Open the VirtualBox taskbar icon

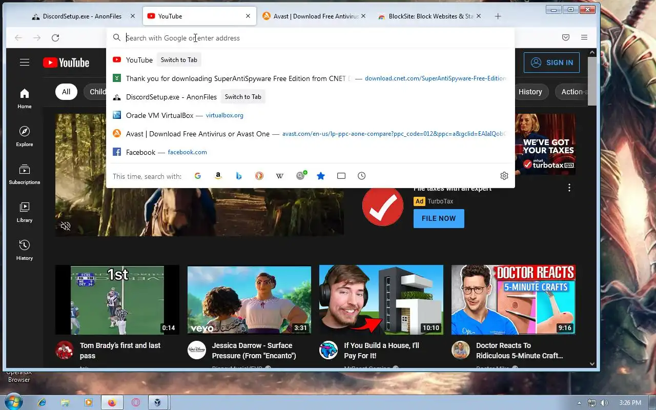[159, 402]
